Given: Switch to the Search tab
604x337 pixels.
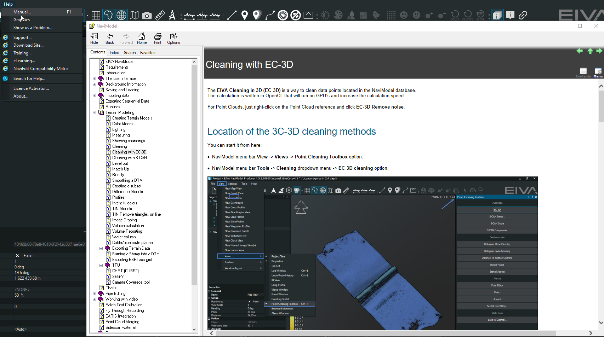Looking at the screenshot, I should (130, 53).
